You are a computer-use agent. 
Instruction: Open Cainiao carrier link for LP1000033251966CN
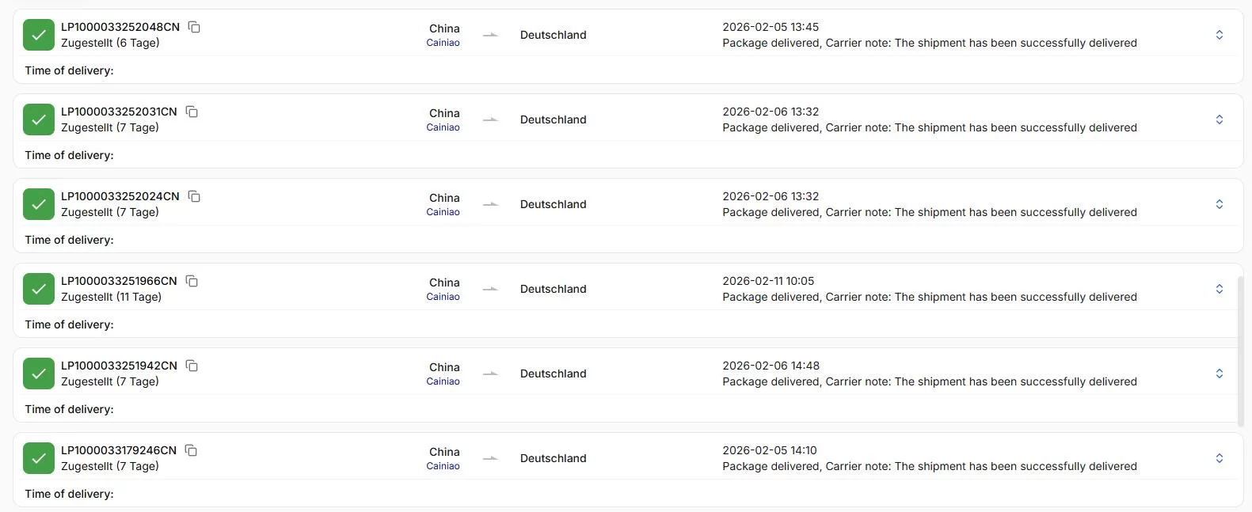tap(443, 297)
